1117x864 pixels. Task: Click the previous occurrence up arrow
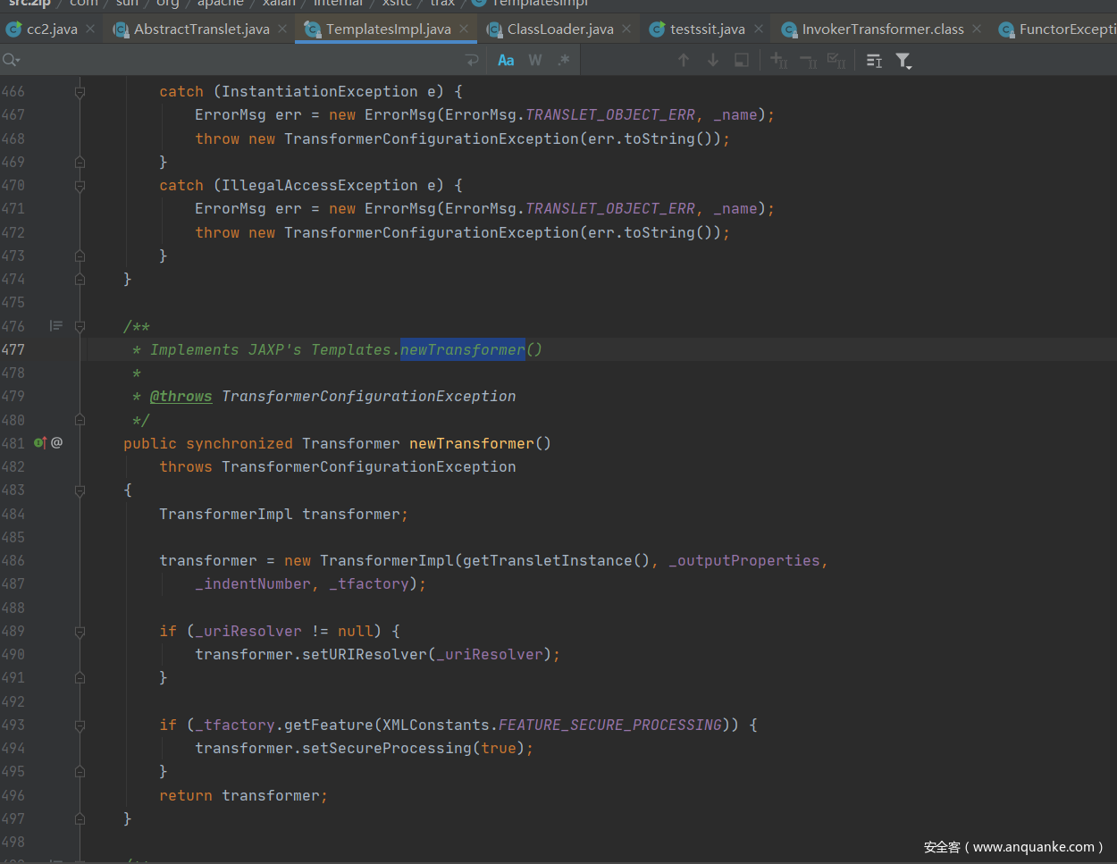(x=684, y=60)
